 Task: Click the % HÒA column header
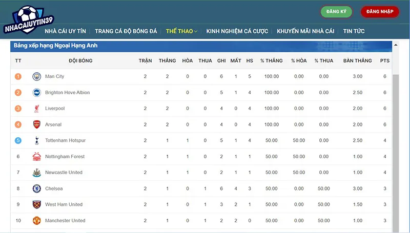299,60
